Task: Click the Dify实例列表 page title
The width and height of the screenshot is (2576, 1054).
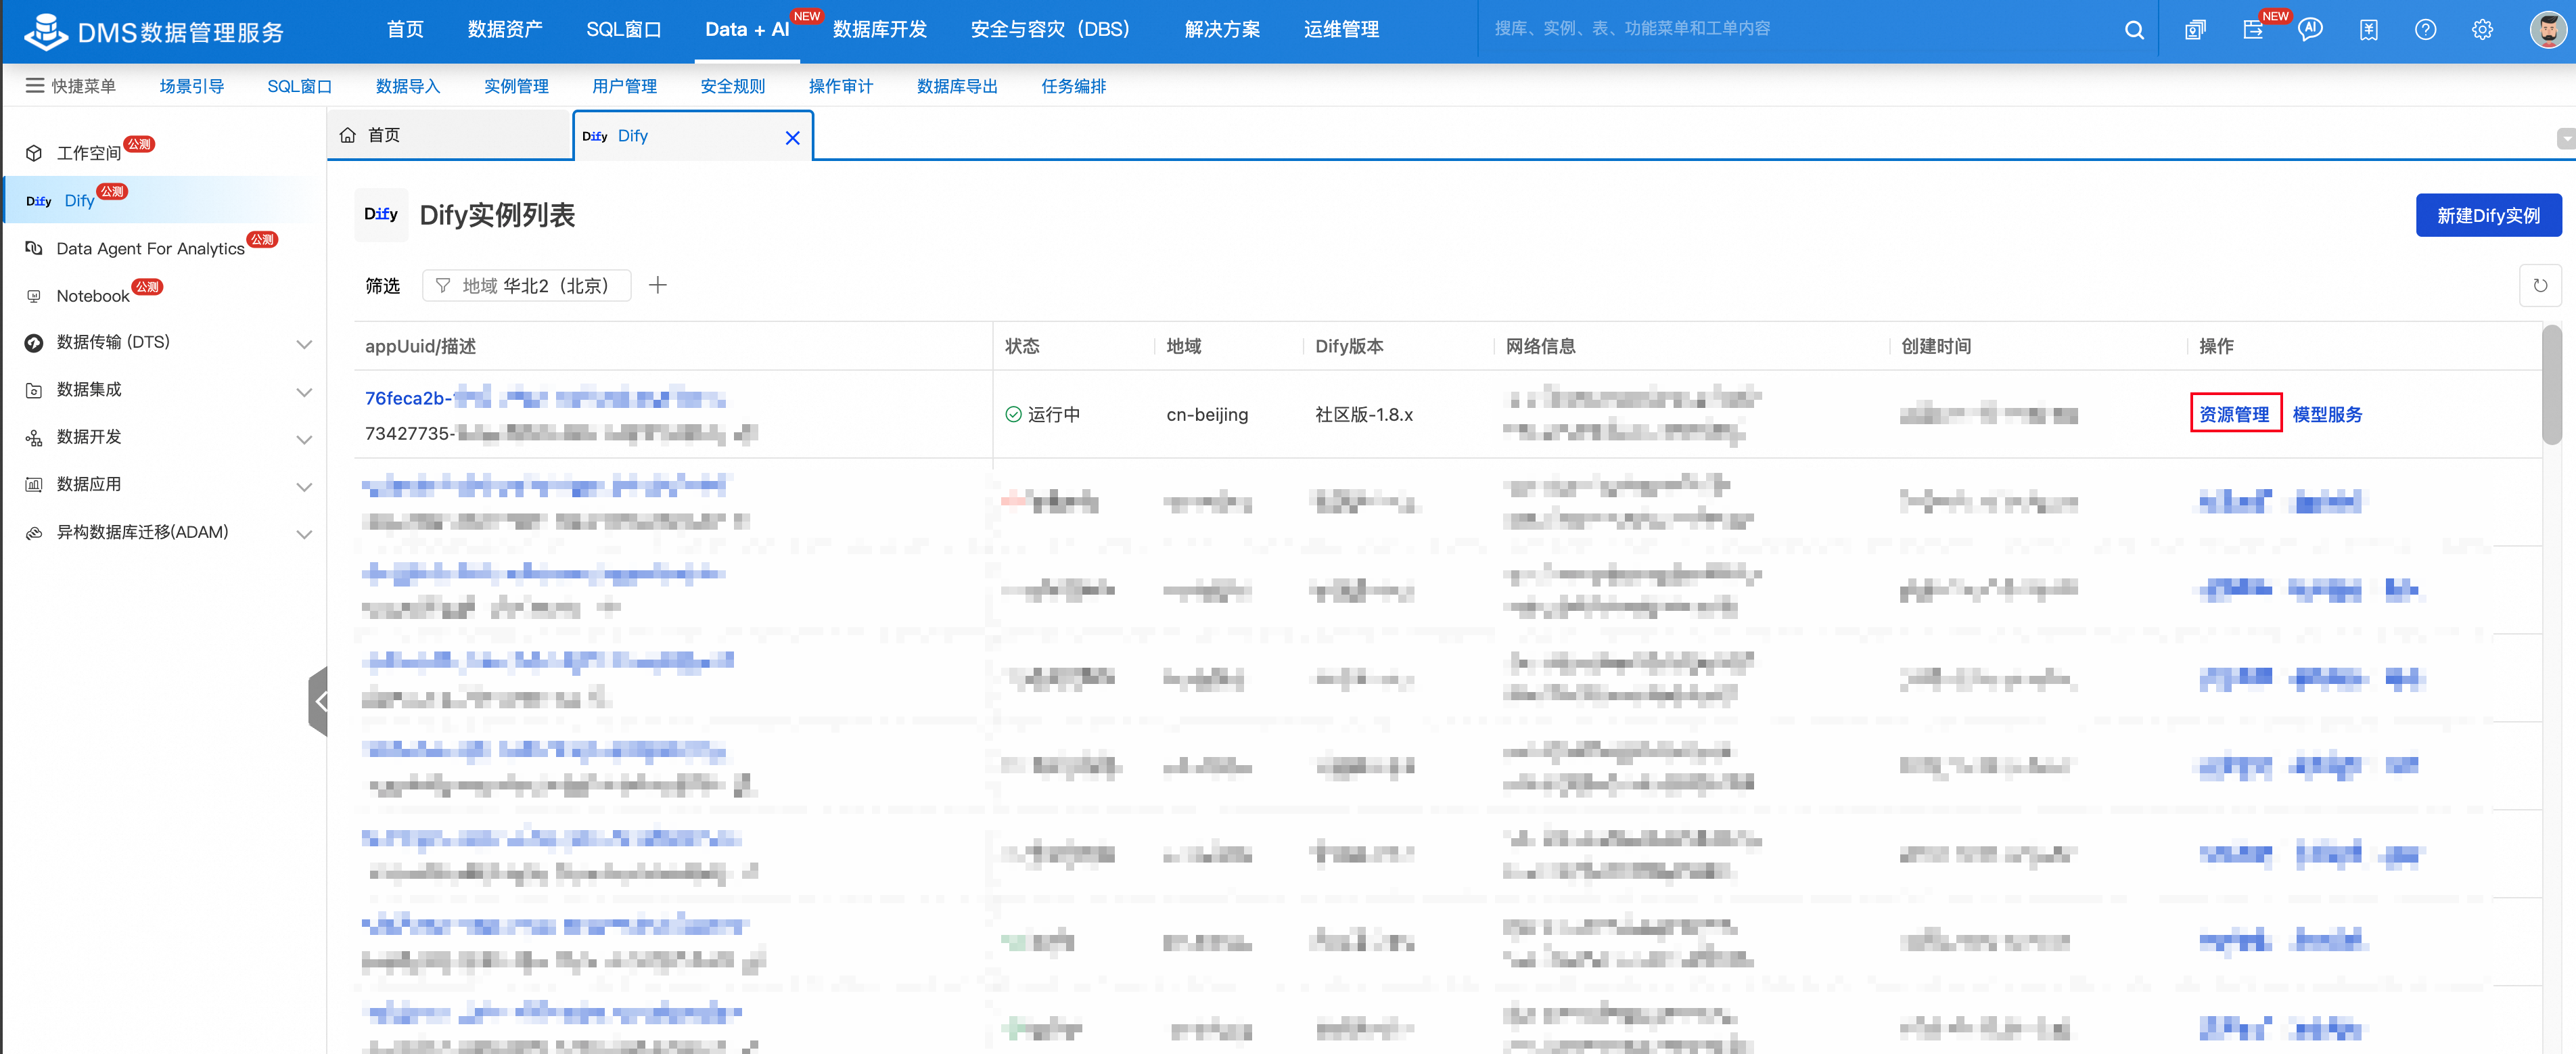Action: click(497, 215)
